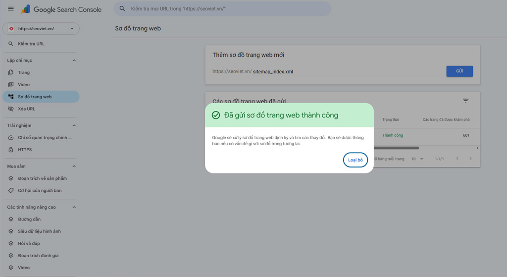The width and height of the screenshot is (507, 277).
Task: Open Siêu dữ liệu hình ảnh report
Action: point(41,231)
